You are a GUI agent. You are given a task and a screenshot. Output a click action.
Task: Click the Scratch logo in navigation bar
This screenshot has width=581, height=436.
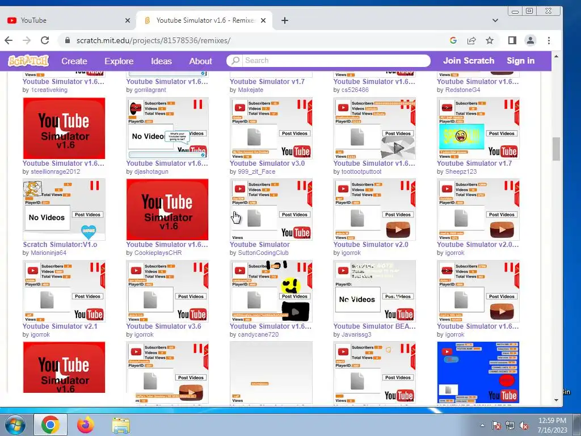[x=28, y=60]
